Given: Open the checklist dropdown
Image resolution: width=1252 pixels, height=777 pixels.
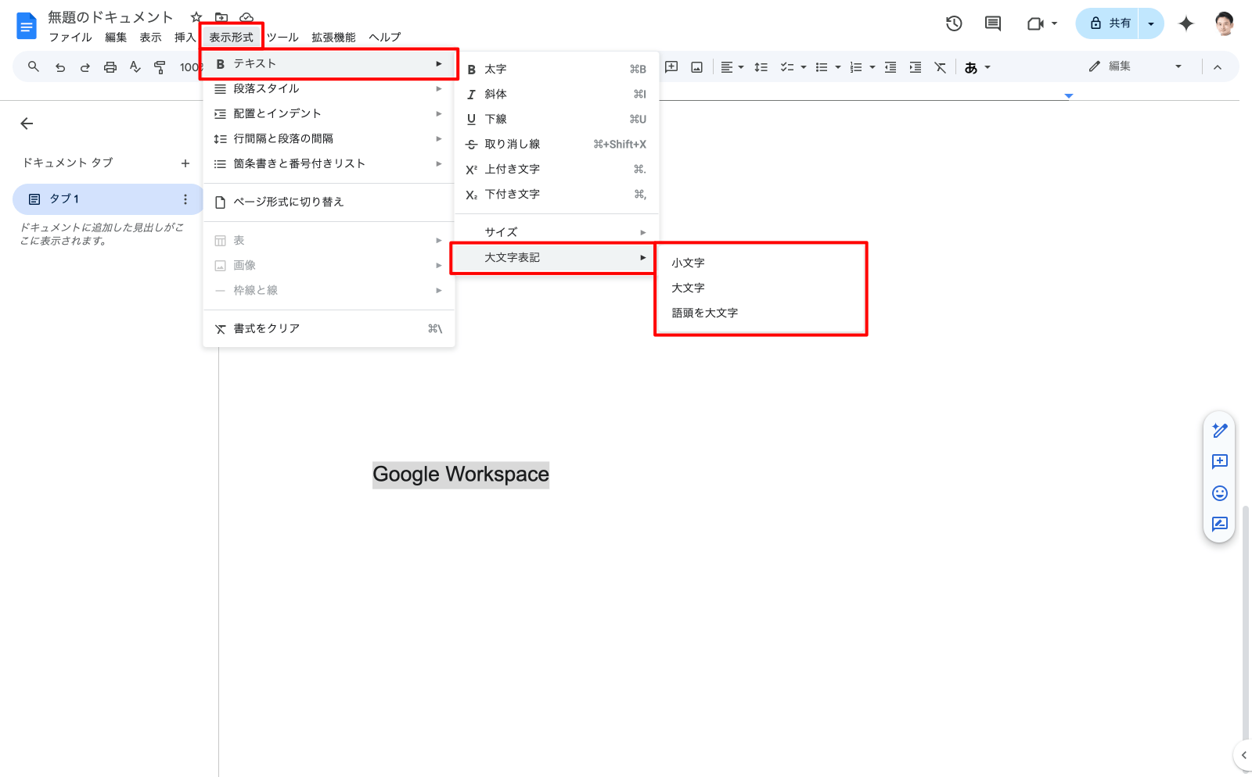Looking at the screenshot, I should (x=793, y=67).
